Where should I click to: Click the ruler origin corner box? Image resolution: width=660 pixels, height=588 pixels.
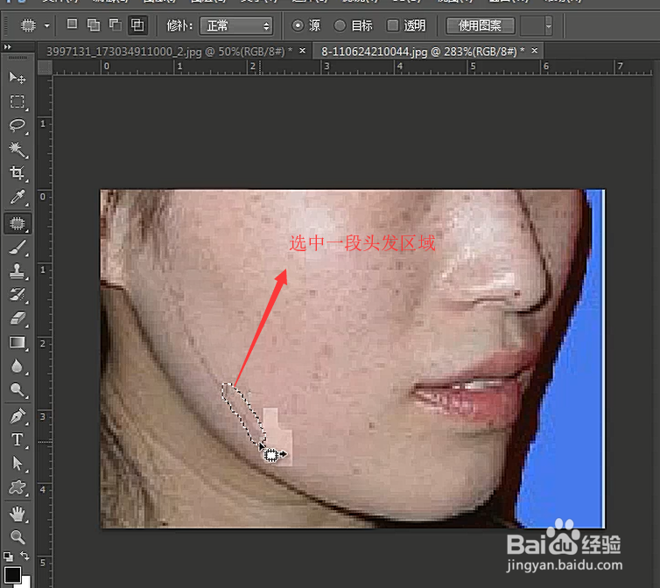pos(45,67)
